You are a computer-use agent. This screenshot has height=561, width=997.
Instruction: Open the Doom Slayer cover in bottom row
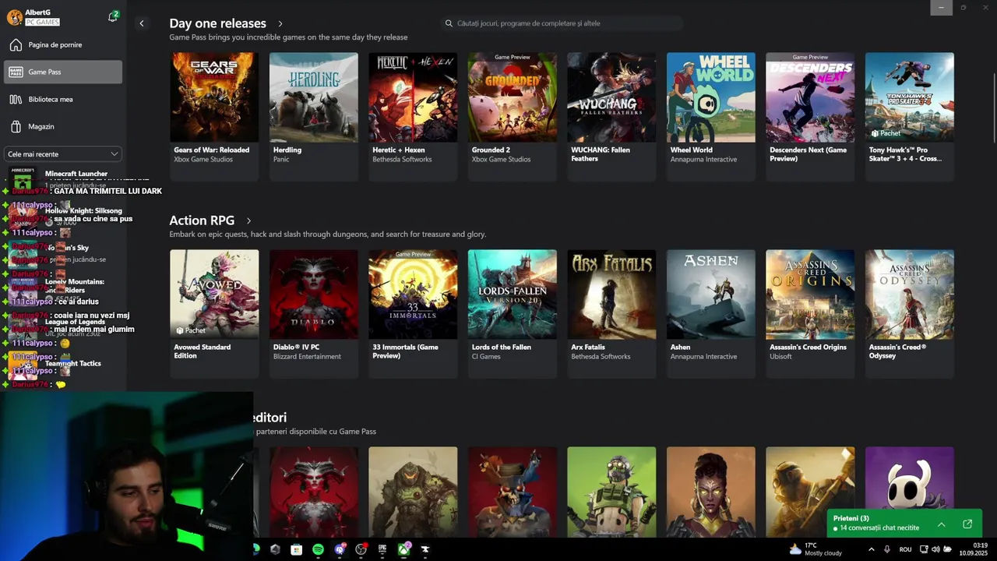[x=413, y=492]
